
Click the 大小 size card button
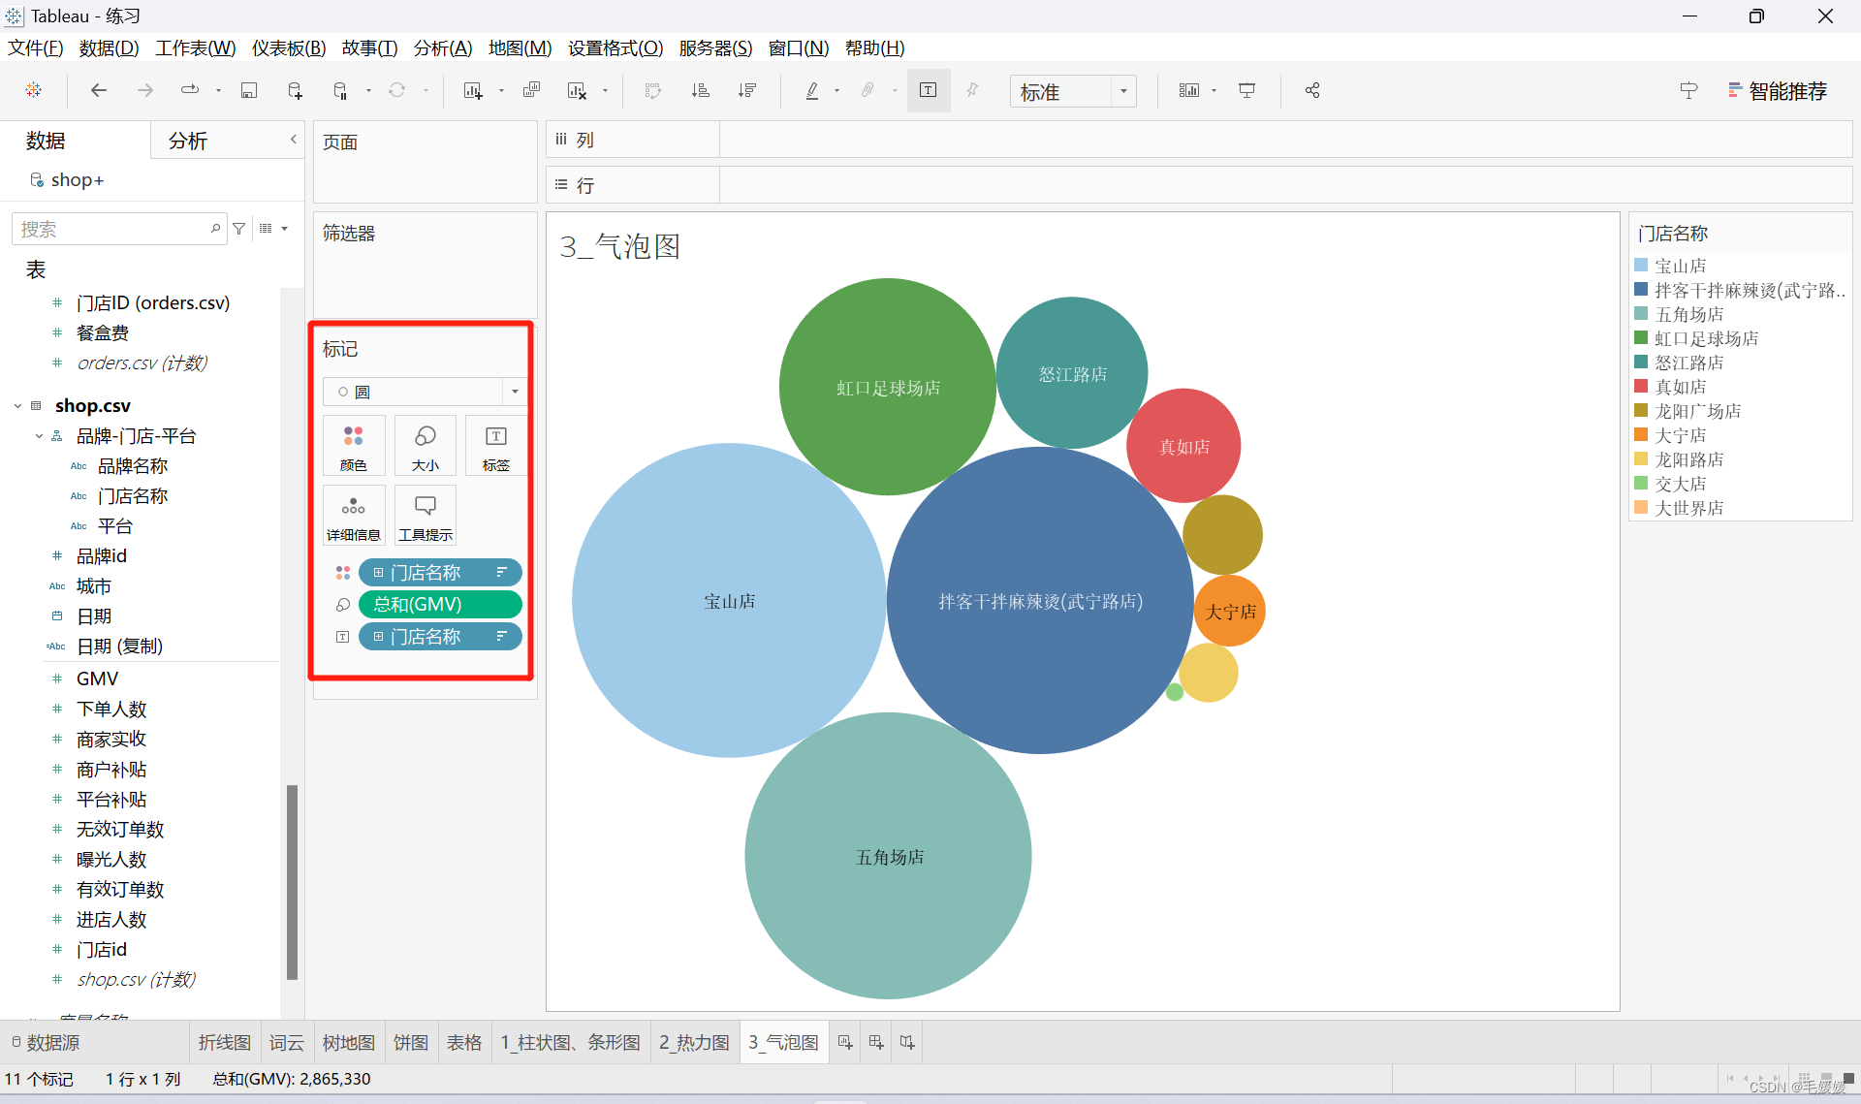point(426,446)
